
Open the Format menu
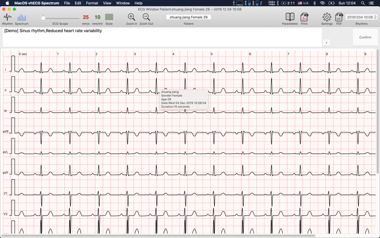pyautogui.click(x=92, y=3)
